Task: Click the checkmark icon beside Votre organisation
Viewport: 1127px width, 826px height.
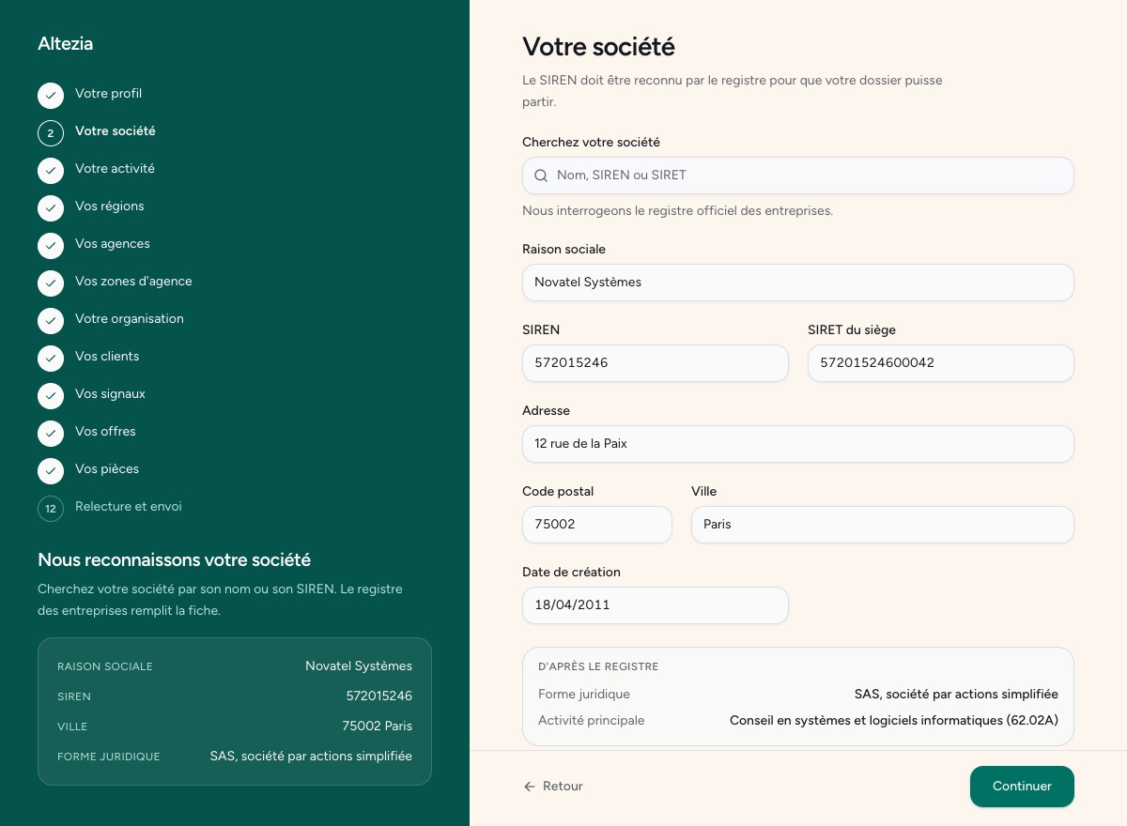Action: tap(51, 321)
